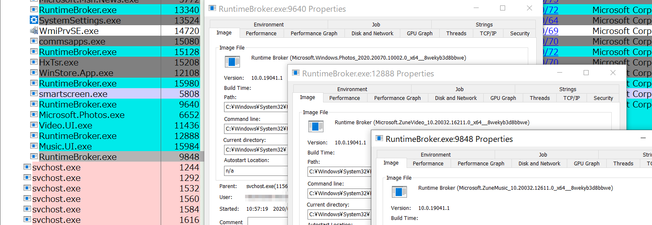Open Performance Graph tab in 9640 Properties
The image size is (652, 225).
click(x=314, y=33)
